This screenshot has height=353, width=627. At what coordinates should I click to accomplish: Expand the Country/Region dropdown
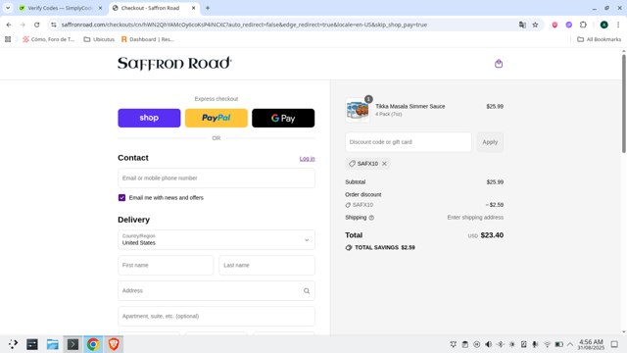tap(217, 239)
